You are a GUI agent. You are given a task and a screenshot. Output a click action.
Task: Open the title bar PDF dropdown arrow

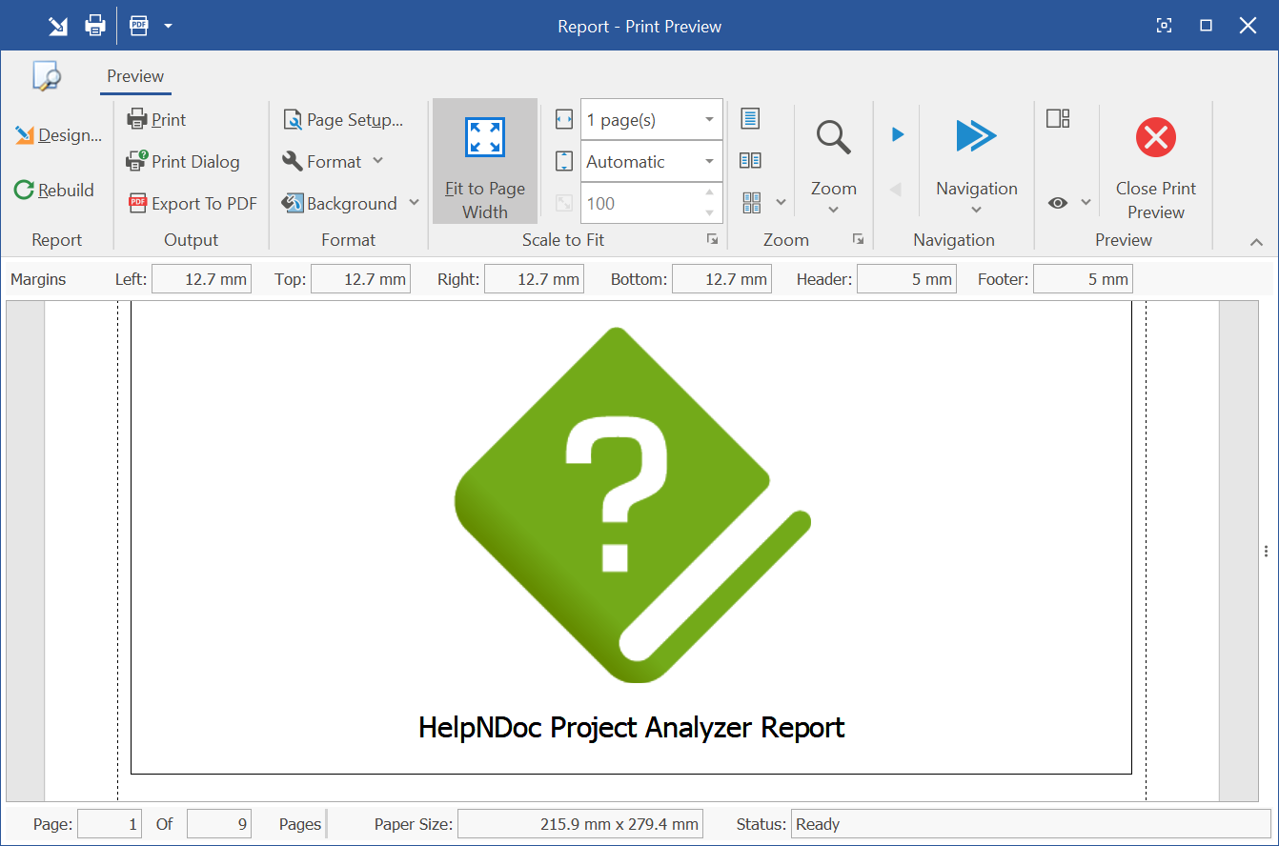[168, 26]
